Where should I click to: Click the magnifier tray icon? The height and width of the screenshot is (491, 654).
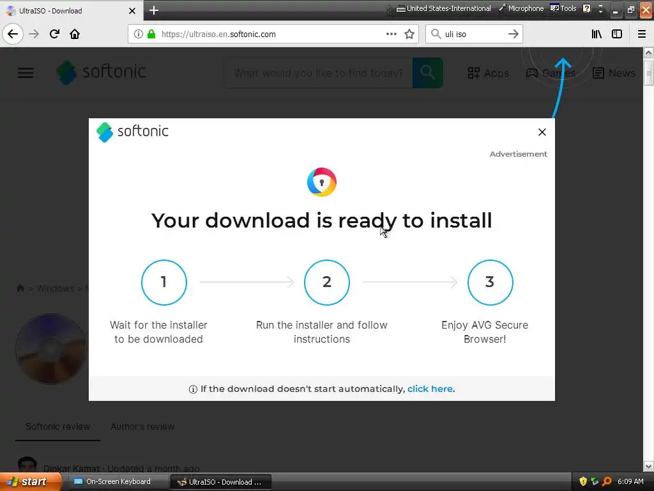(x=607, y=482)
